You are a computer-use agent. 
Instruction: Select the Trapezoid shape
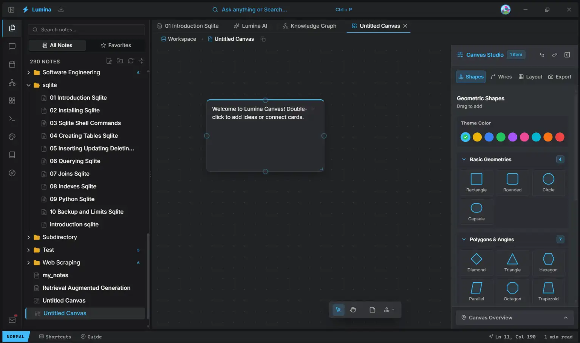[548, 291]
